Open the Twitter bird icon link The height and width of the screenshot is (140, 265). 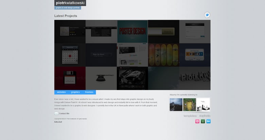[x=207, y=15]
